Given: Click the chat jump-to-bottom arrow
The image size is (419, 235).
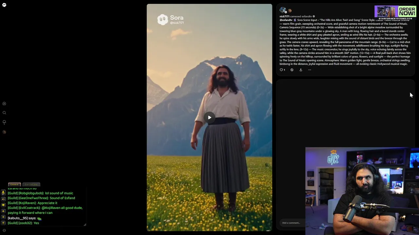Looking at the screenshot, I should pyautogui.click(x=3, y=223).
